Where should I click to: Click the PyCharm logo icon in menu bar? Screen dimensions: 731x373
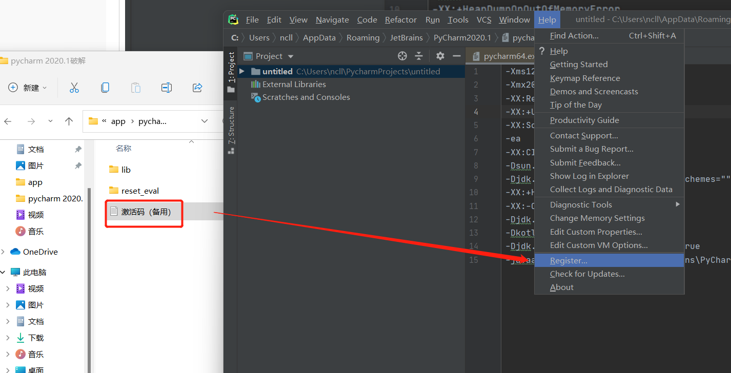(x=233, y=20)
